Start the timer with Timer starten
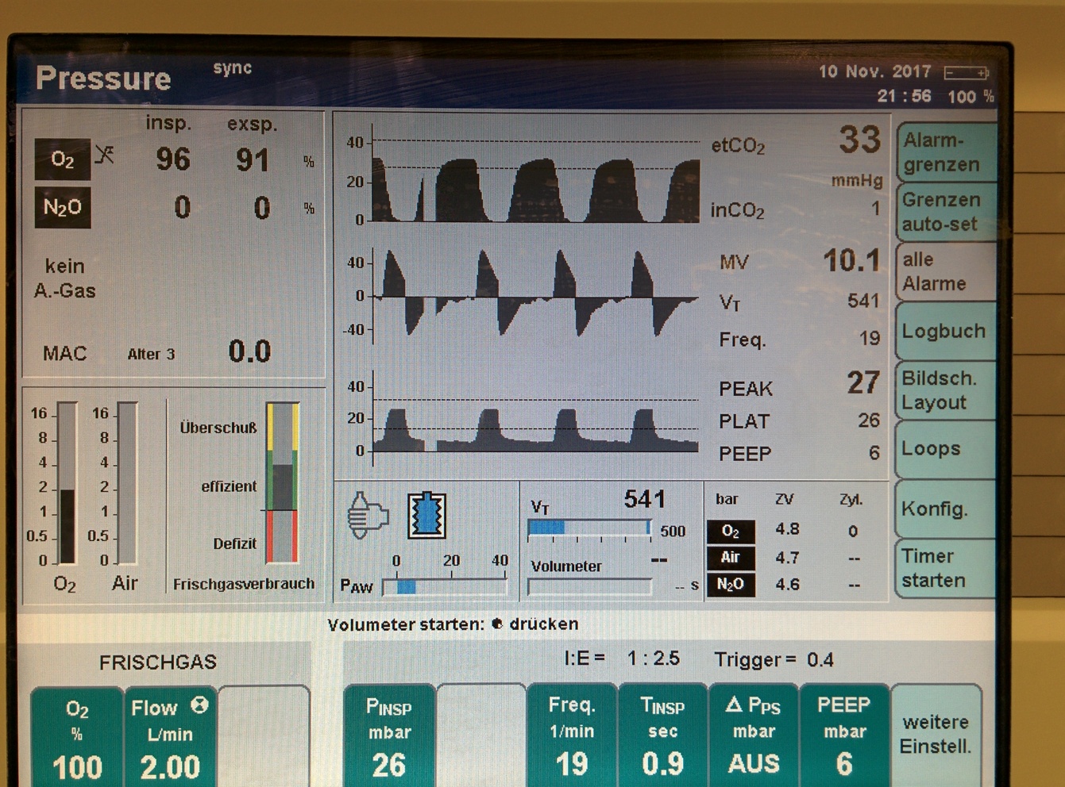Image resolution: width=1065 pixels, height=787 pixels. pyautogui.click(x=945, y=568)
